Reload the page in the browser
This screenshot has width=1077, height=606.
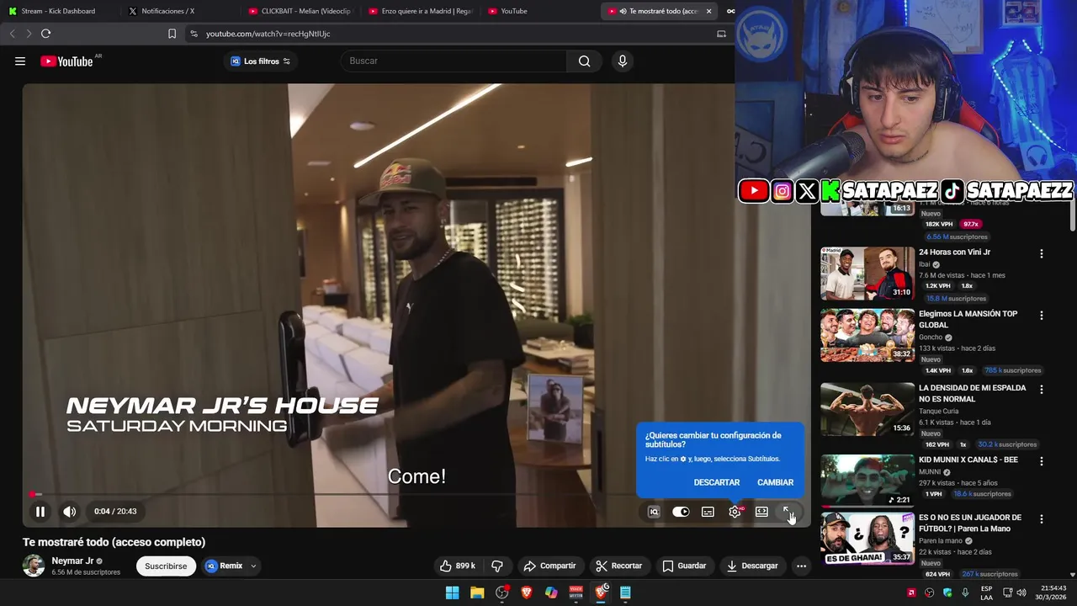pyautogui.click(x=45, y=34)
